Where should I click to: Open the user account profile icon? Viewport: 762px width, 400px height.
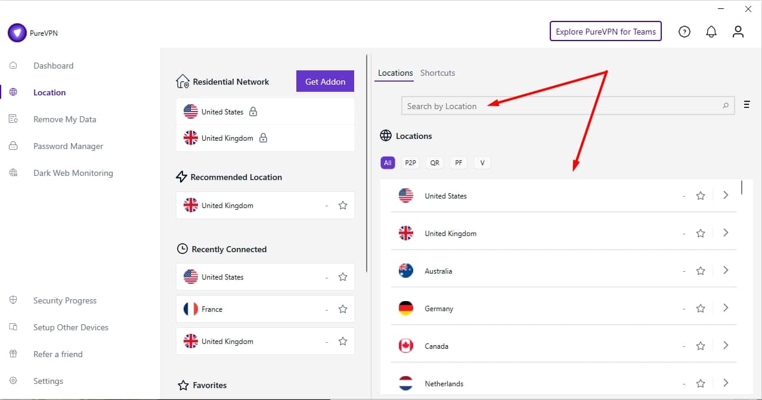coord(738,32)
